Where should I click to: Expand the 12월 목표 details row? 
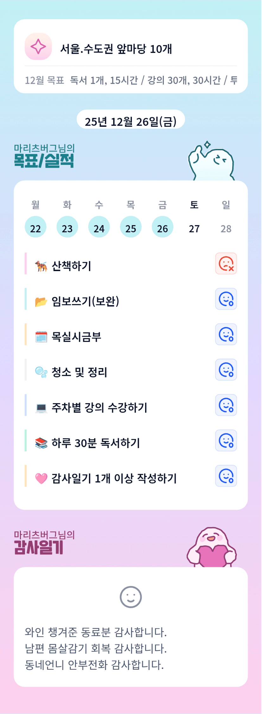[131, 80]
